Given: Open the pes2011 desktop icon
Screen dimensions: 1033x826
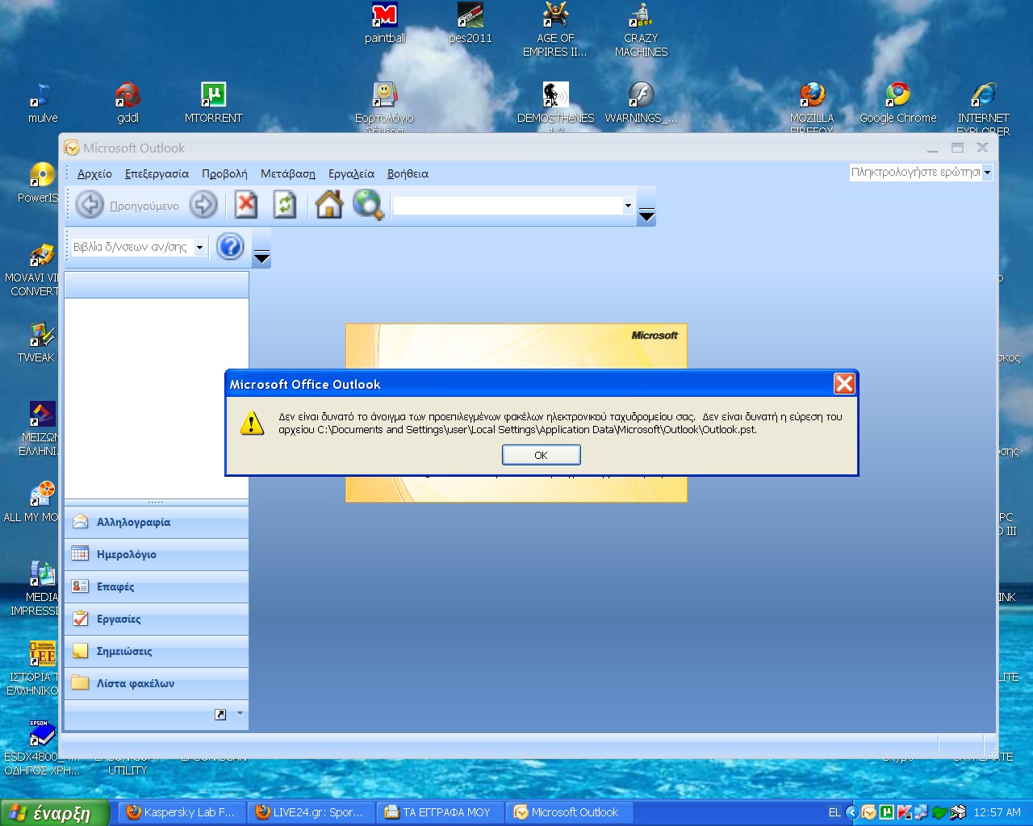Looking at the screenshot, I should 470,23.
